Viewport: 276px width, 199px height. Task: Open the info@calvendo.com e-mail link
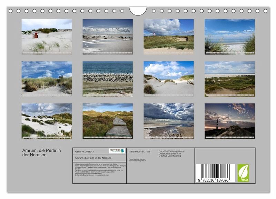click(x=87, y=175)
